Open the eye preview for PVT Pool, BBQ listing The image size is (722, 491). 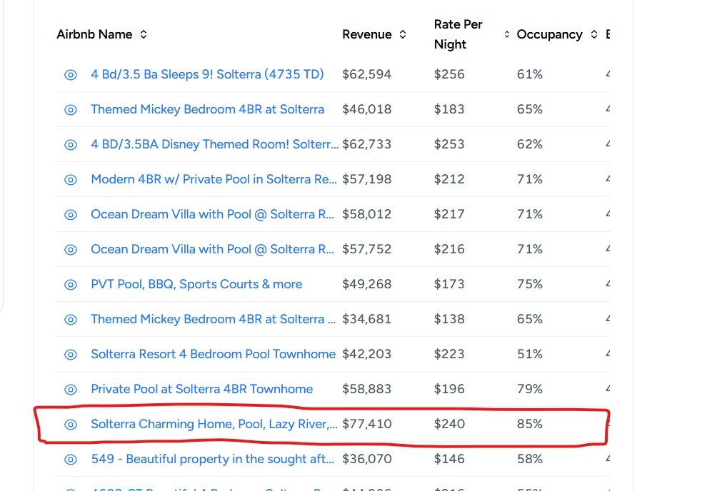pyautogui.click(x=70, y=284)
